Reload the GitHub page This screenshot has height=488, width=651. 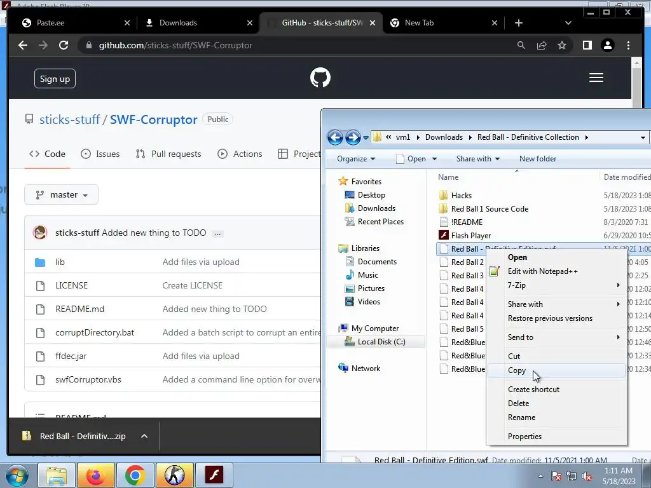tap(64, 45)
